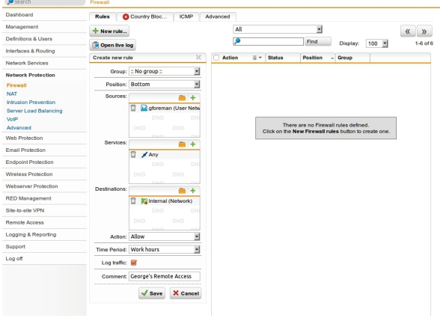Open the Country Blocking tab
This screenshot has height=321, width=446.
145,16
